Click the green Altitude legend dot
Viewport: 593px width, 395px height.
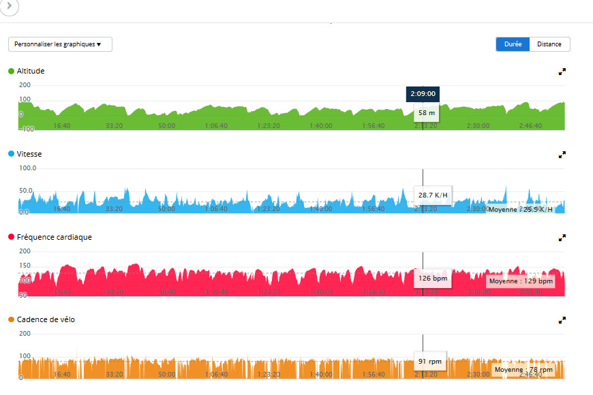click(11, 72)
